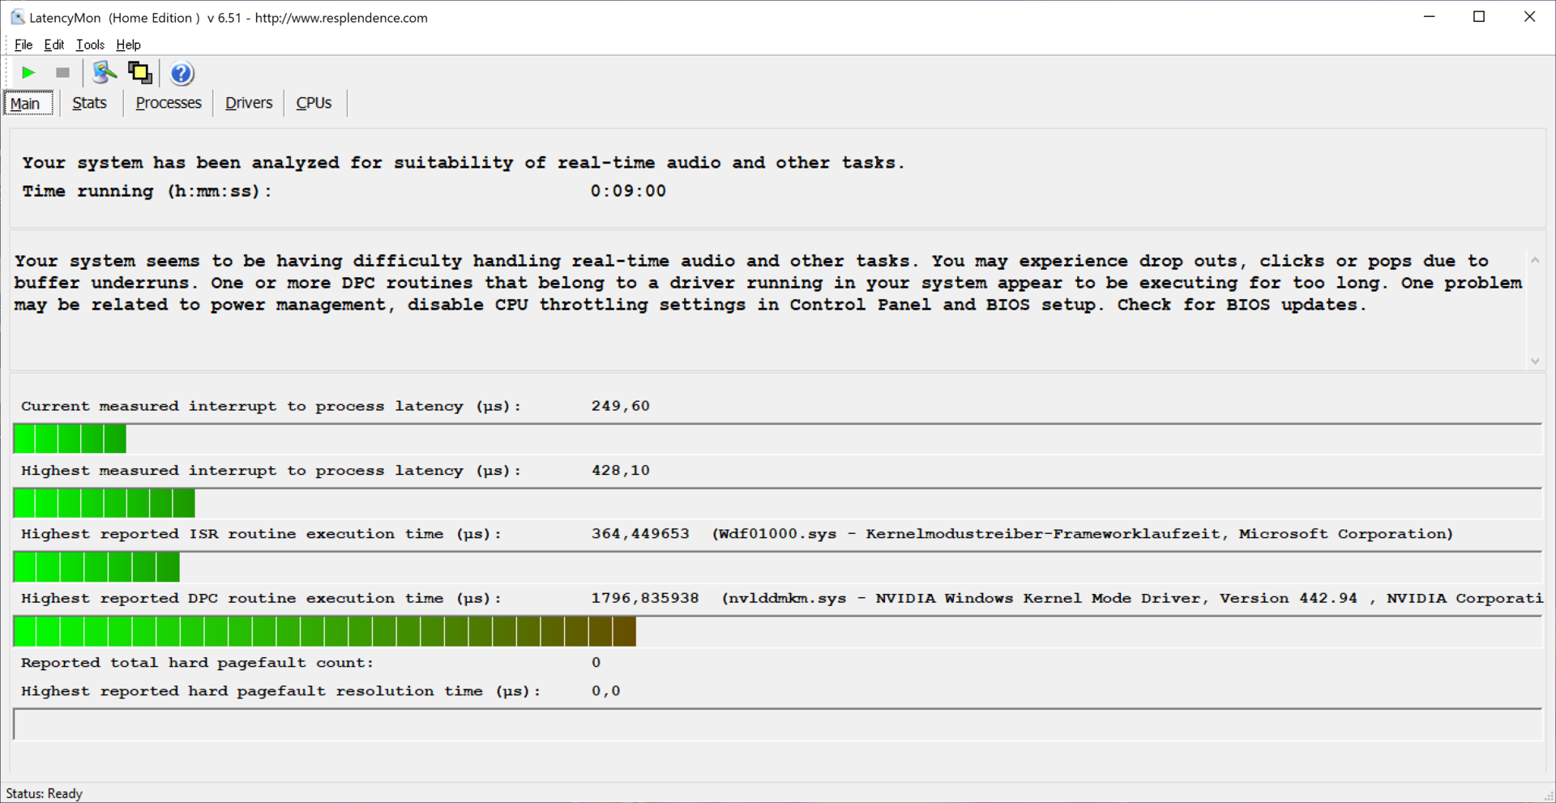Click the pagefault resolution time value 0,0

pyautogui.click(x=606, y=691)
